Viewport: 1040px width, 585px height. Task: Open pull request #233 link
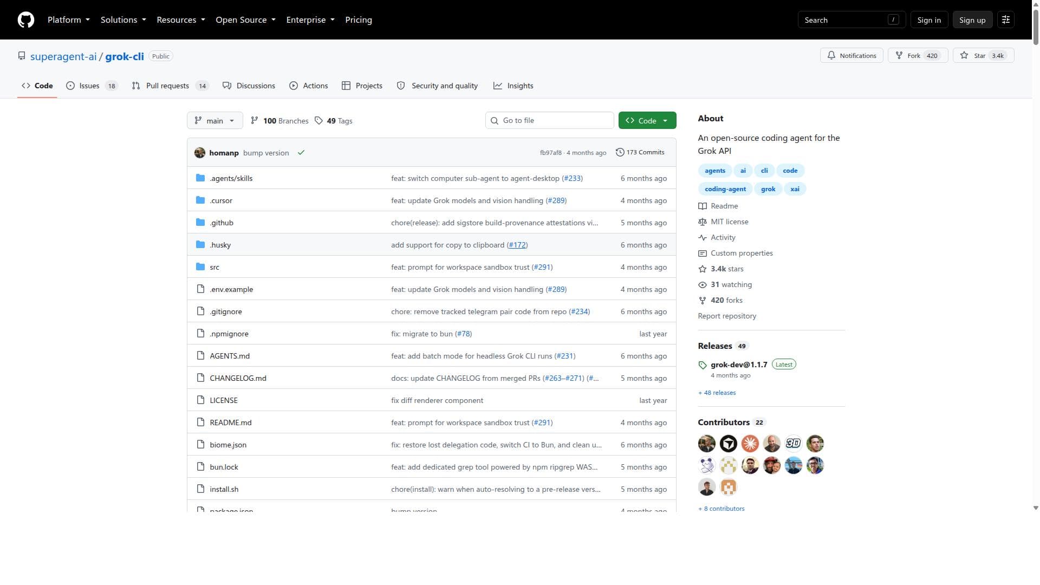[x=572, y=179]
